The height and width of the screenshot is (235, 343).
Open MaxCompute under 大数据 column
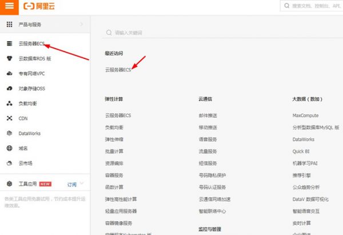point(305,115)
